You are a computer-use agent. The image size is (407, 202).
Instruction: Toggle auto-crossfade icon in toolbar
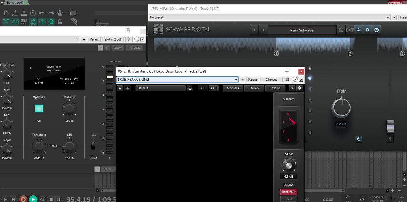click(x=6, y=22)
